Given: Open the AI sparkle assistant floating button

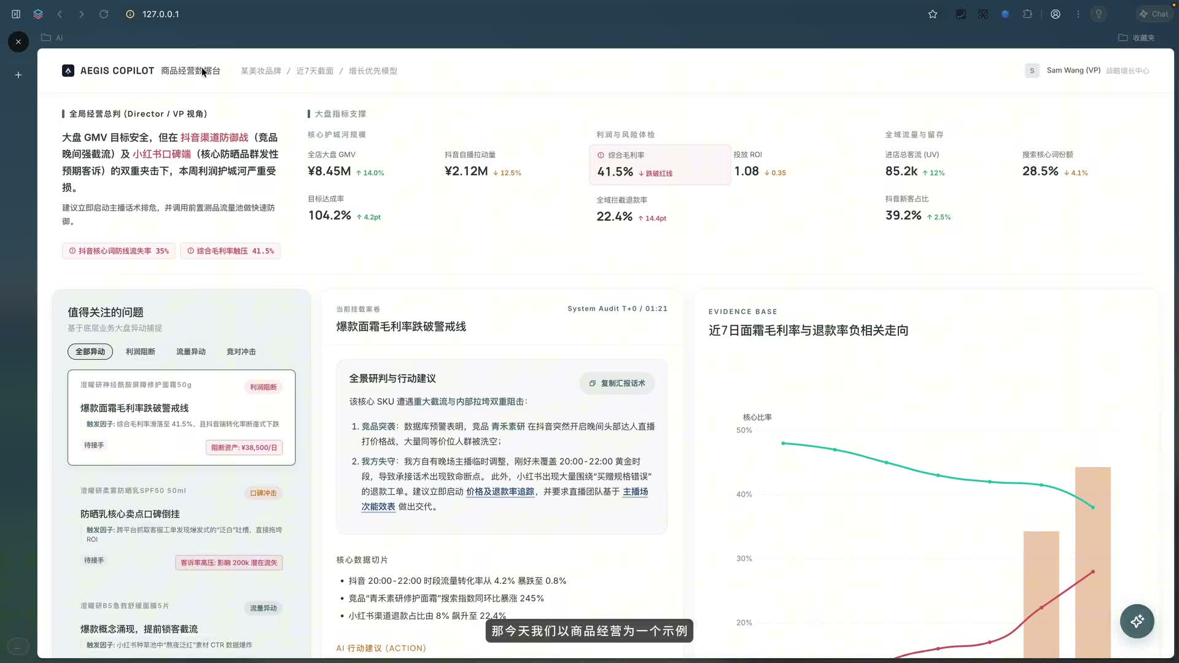Looking at the screenshot, I should pos(1137,621).
